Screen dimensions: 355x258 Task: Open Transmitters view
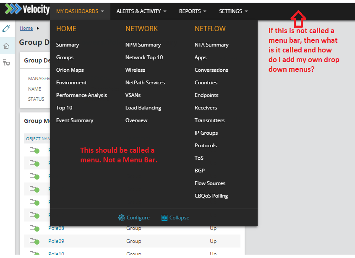pyautogui.click(x=210, y=120)
